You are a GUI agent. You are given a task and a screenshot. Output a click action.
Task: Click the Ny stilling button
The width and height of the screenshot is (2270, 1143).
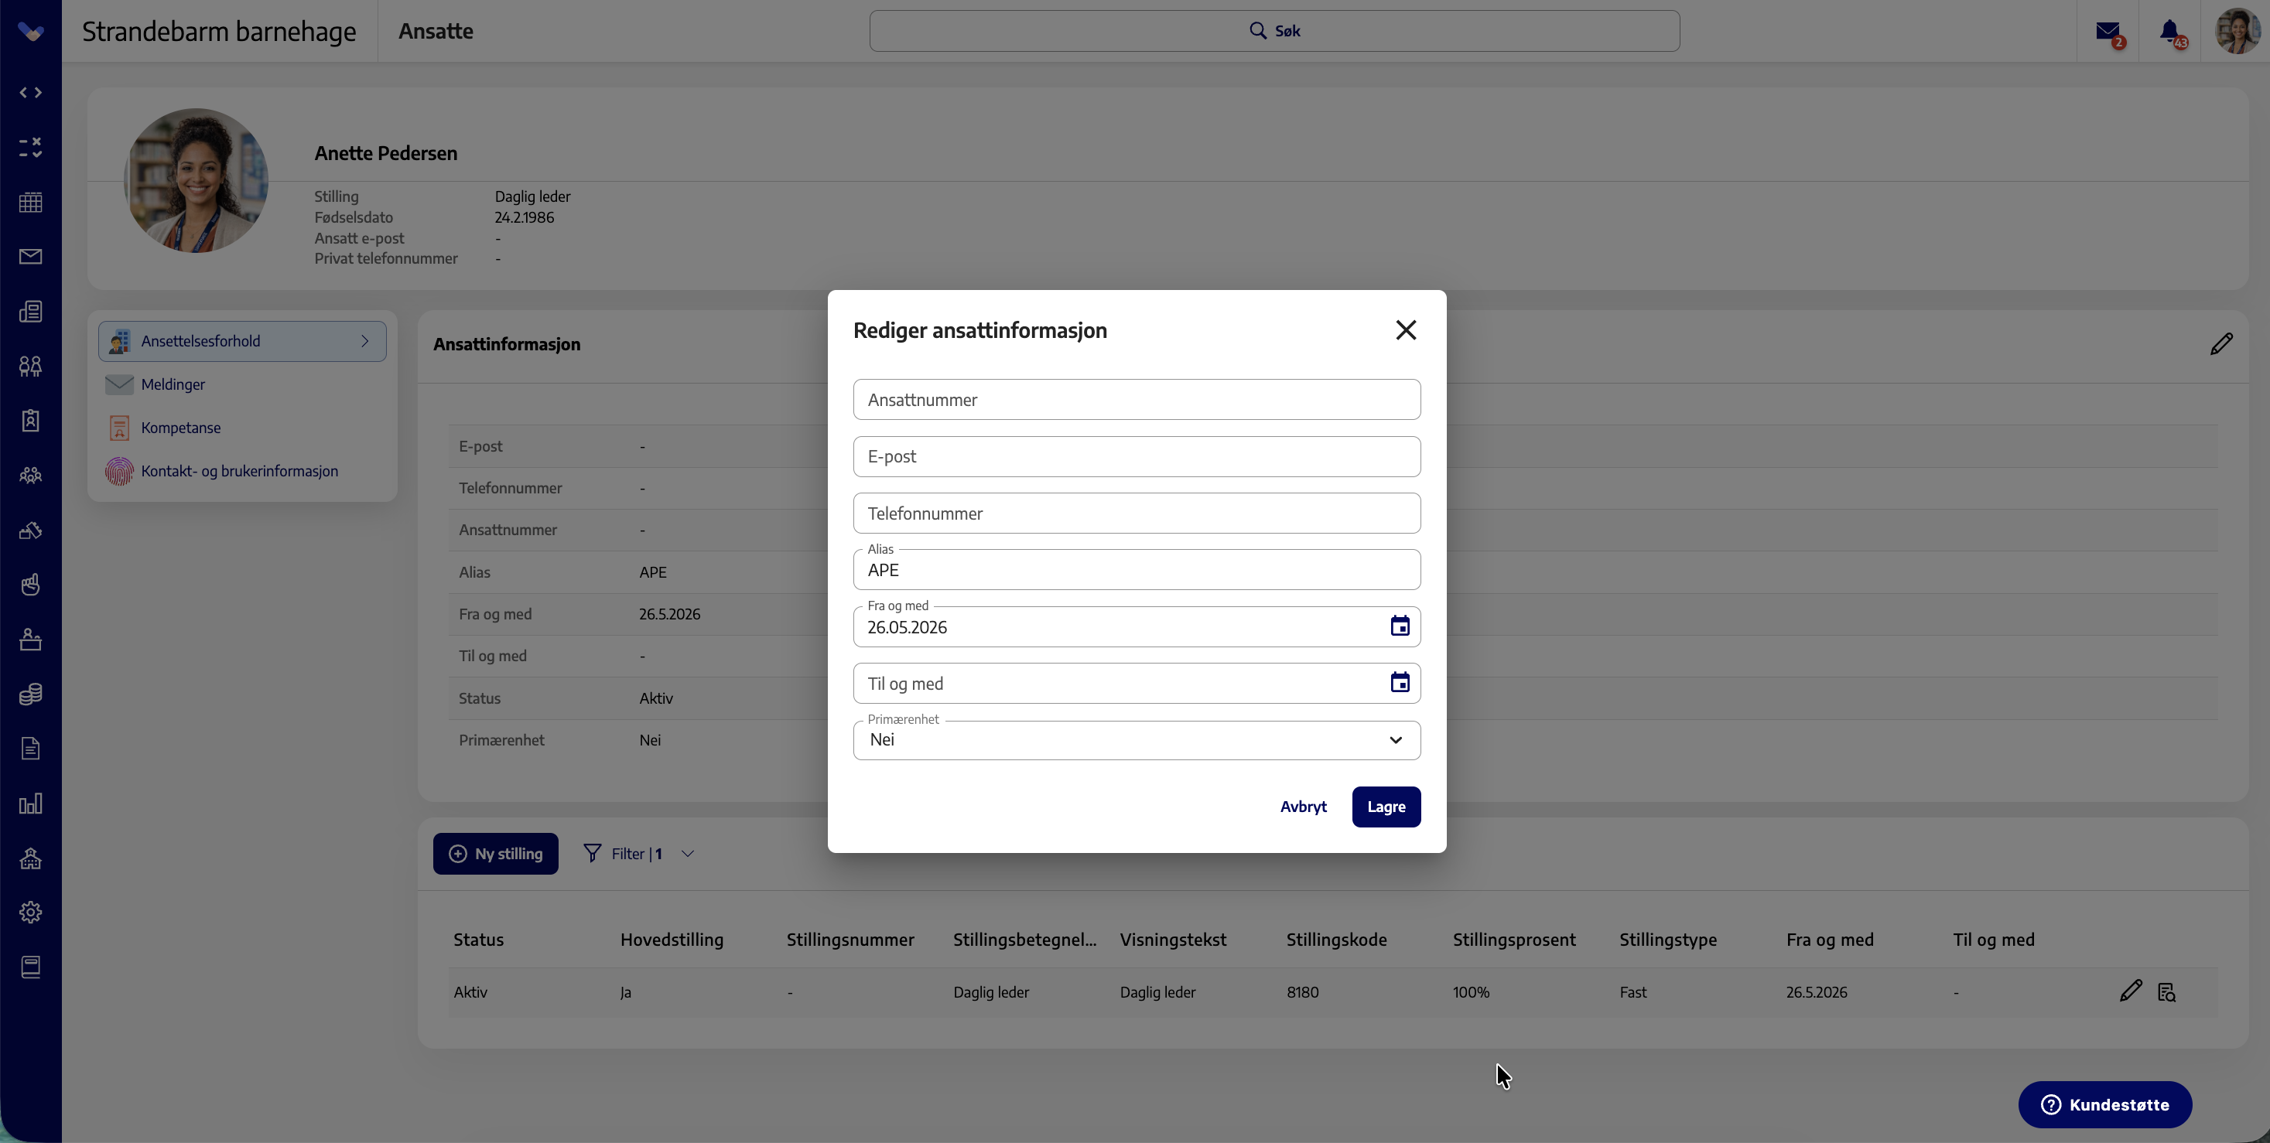(495, 853)
